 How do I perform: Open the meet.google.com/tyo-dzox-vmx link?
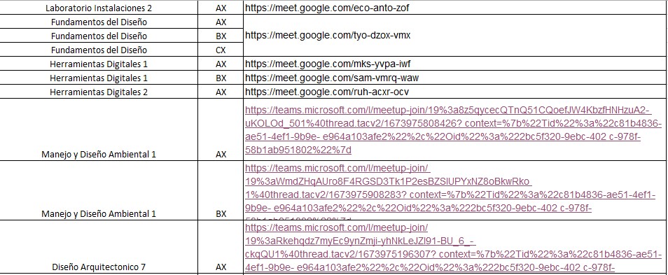pos(328,35)
